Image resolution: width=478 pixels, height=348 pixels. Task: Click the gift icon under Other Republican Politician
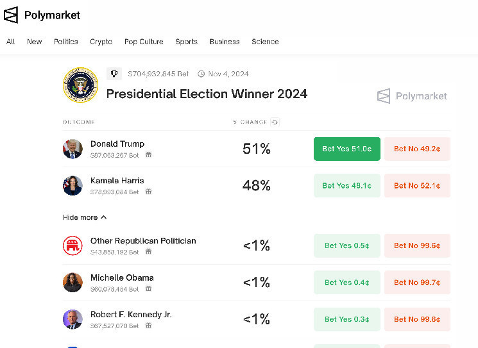148,252
